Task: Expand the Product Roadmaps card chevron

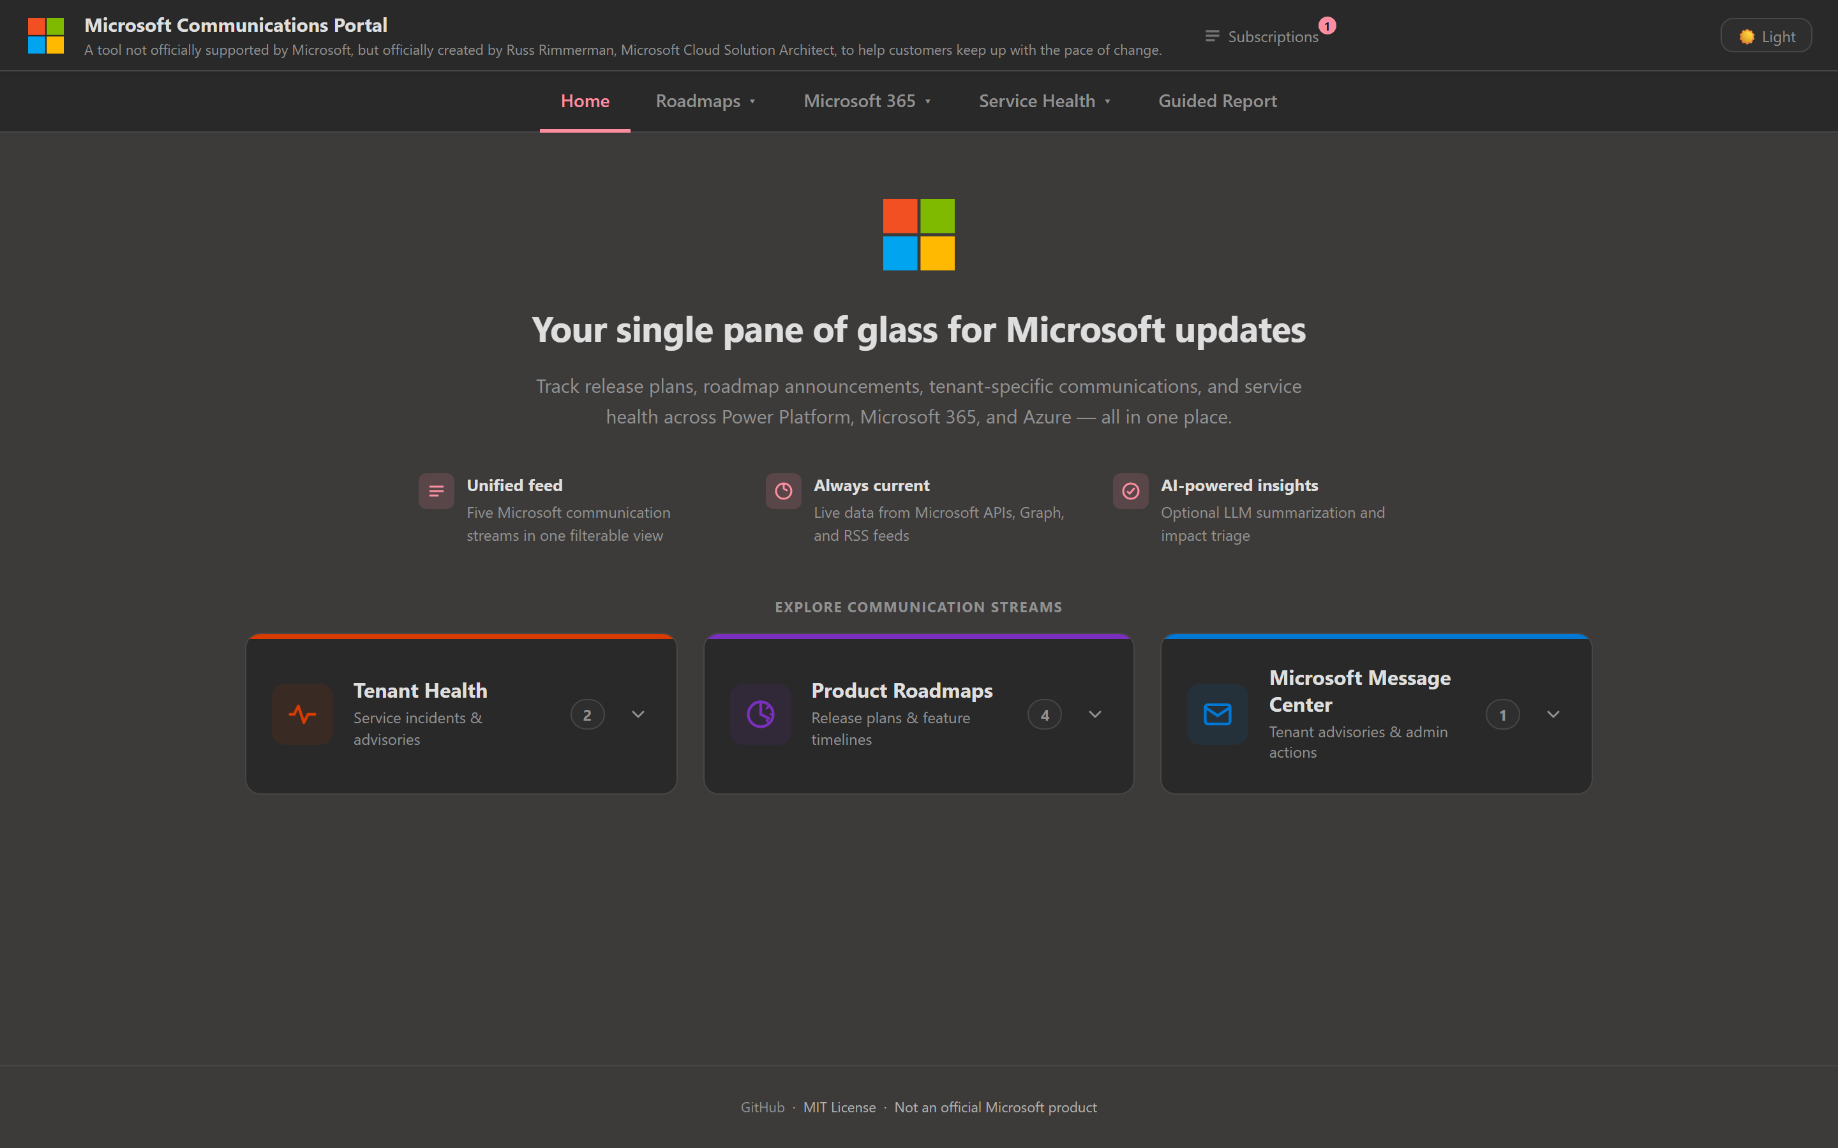Action: point(1095,714)
